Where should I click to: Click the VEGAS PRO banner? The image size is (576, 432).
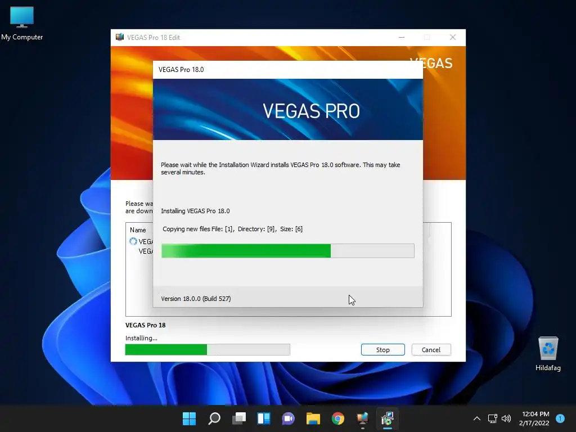click(x=287, y=110)
